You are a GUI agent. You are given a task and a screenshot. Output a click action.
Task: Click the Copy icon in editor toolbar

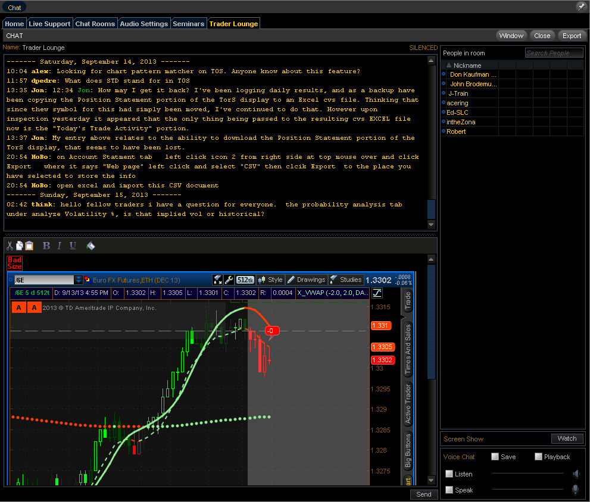tap(20, 246)
